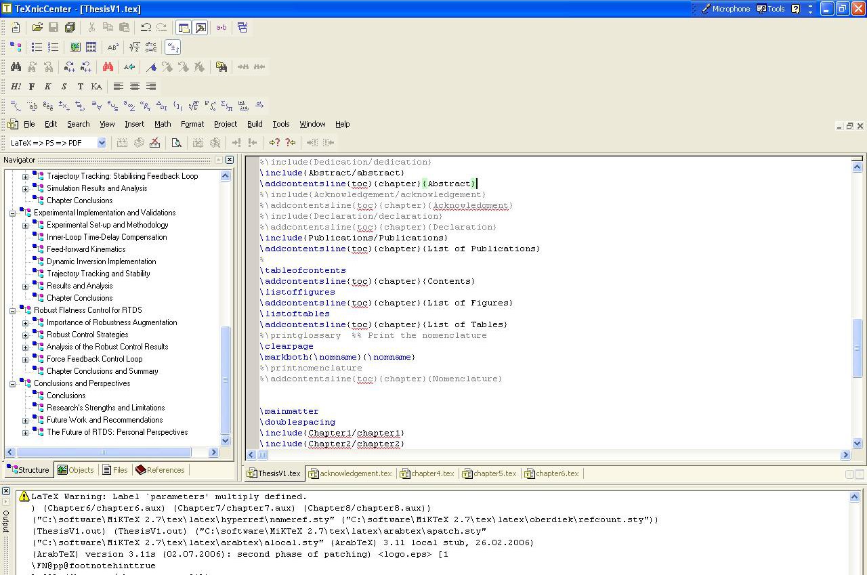Click the AB² superscript icon
The image size is (867, 575).
113,47
